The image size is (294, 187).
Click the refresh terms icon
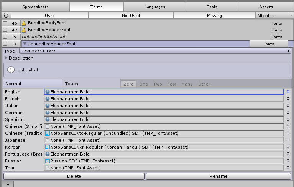pyautogui.click(x=6, y=16)
